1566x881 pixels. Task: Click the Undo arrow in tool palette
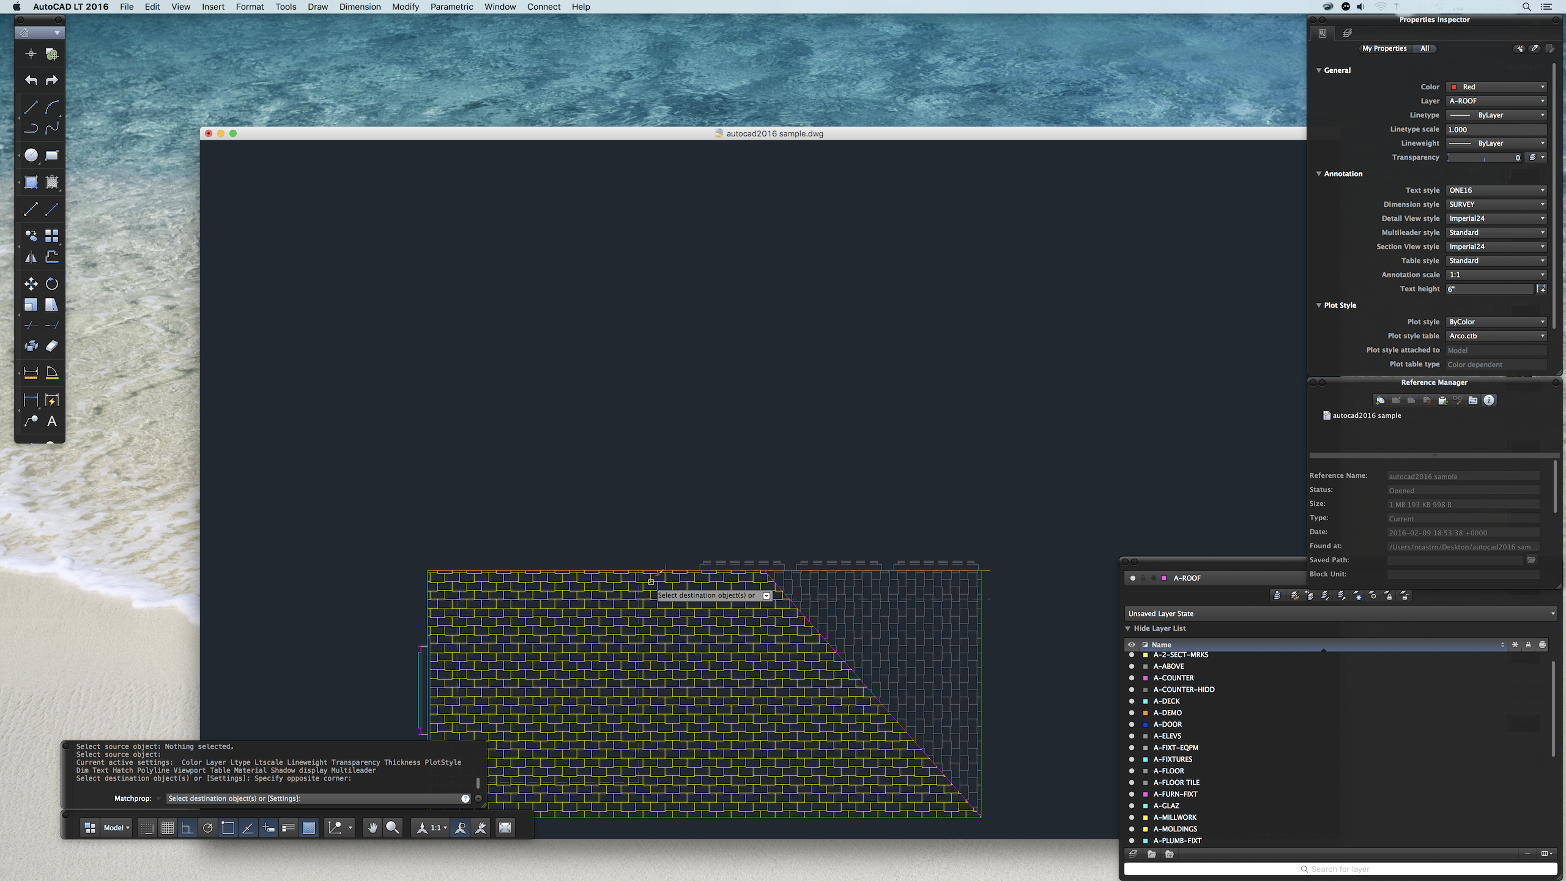31,80
